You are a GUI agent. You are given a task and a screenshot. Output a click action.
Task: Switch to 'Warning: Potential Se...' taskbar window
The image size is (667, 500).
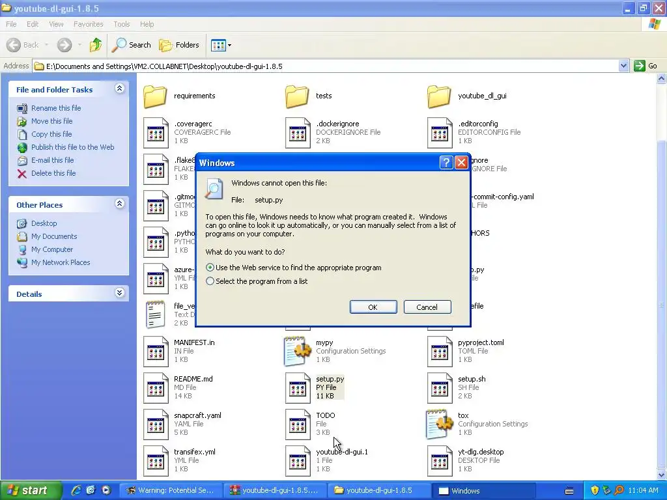171,491
